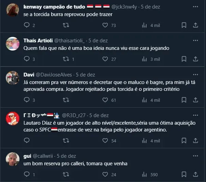
Task: Reply to Davi's tweet
Action: coord(27,100)
